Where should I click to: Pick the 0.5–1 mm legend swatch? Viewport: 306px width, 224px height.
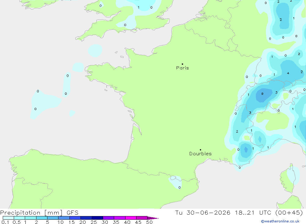point(19,218)
